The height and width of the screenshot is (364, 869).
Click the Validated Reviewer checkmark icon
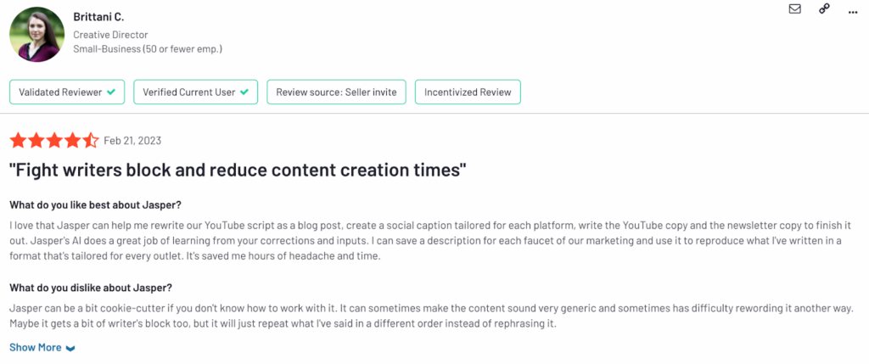[x=111, y=92]
